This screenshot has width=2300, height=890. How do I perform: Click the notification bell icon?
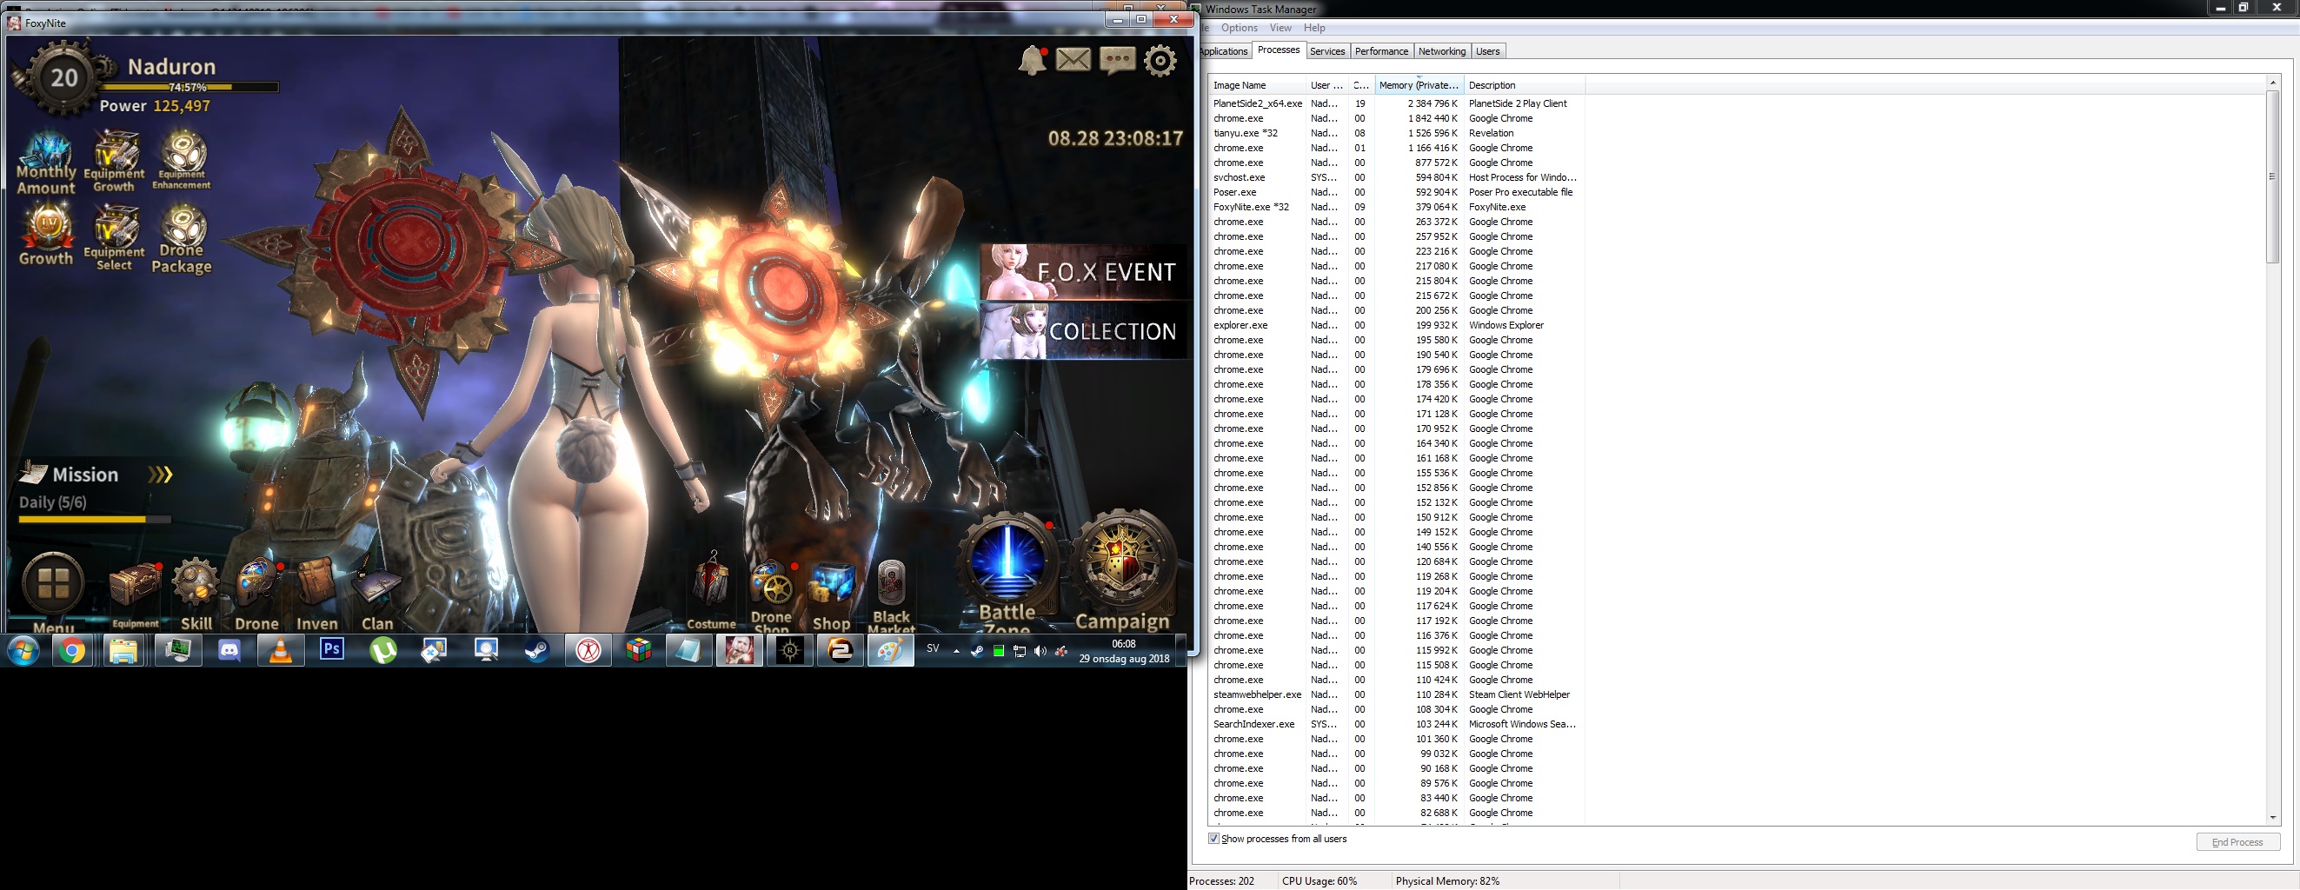click(1032, 61)
